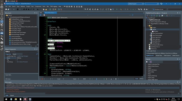Switch to the DM editor tab
Image resolution: width=182 pixels, height=101 pixels.
[x=41, y=13]
